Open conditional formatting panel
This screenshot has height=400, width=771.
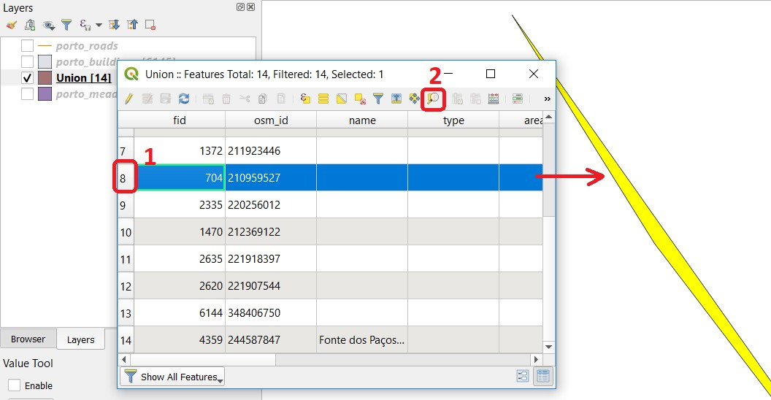coord(517,99)
